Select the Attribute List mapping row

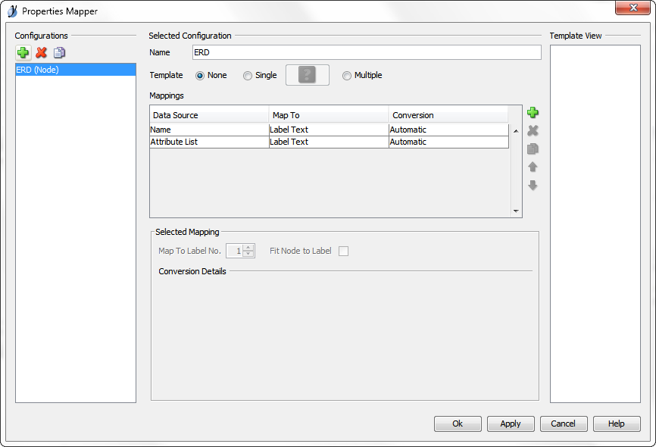[x=209, y=142]
